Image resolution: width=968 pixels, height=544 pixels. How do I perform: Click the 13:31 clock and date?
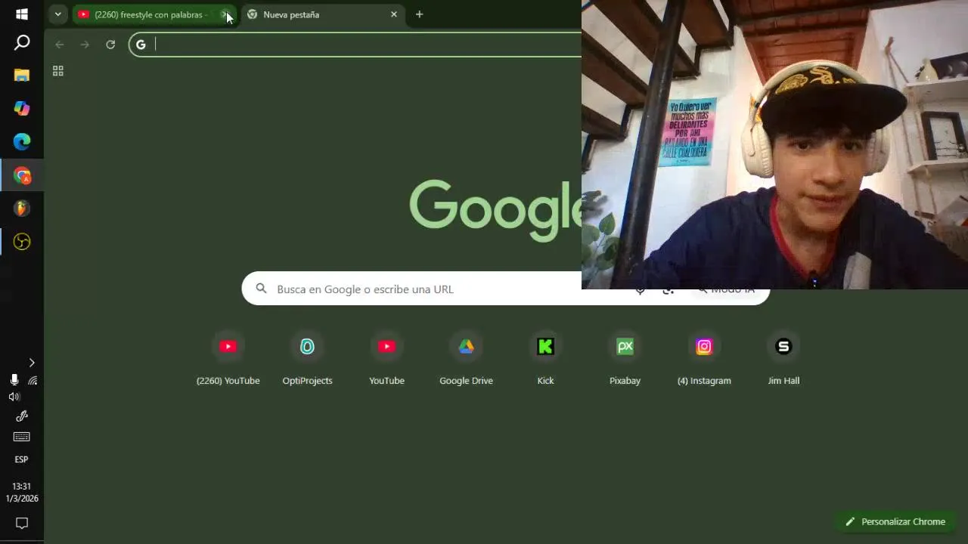click(x=22, y=493)
